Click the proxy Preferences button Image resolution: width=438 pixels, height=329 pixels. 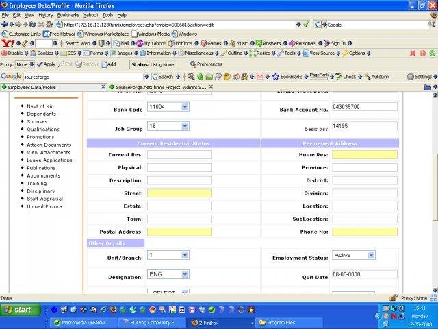[x=206, y=64]
